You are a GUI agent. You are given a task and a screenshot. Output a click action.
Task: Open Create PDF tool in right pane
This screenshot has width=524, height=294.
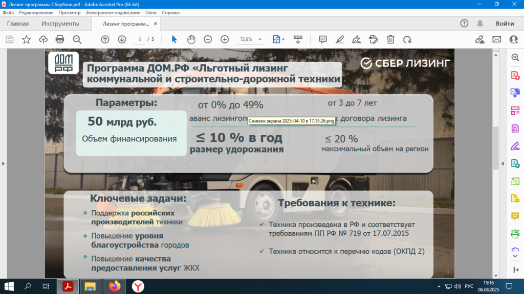[x=515, y=76]
